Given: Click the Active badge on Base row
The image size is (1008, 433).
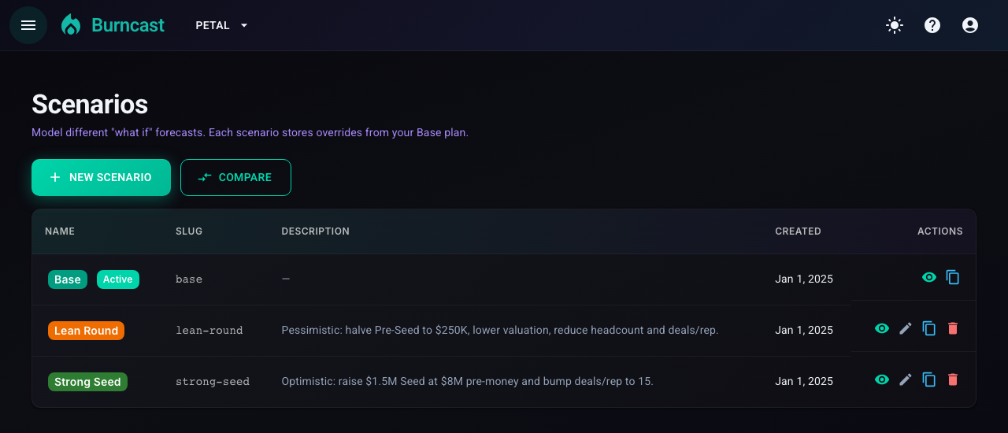Looking at the screenshot, I should coord(118,279).
